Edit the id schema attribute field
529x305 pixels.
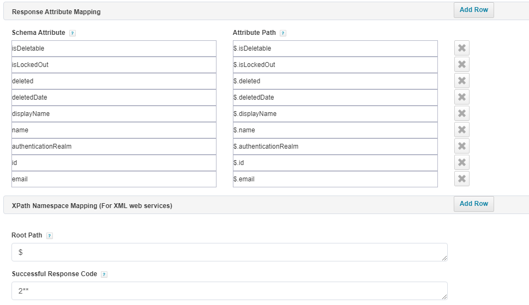[x=113, y=163]
